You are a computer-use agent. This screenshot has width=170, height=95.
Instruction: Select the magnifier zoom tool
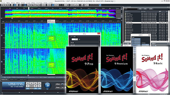tap(55, 5)
